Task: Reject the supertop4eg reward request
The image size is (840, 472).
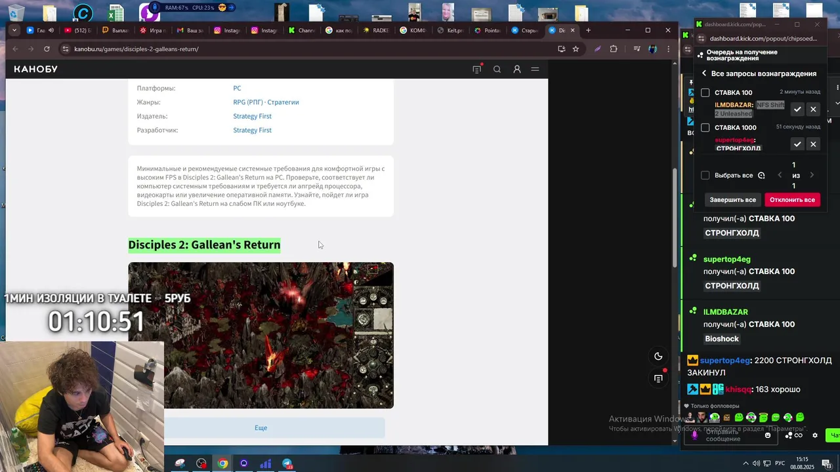Action: click(813, 144)
